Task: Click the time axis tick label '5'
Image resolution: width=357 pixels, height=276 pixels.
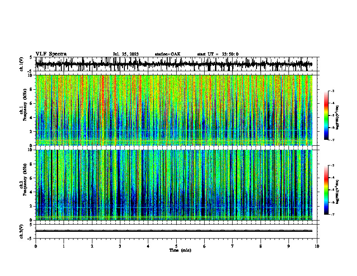Action: point(176,246)
